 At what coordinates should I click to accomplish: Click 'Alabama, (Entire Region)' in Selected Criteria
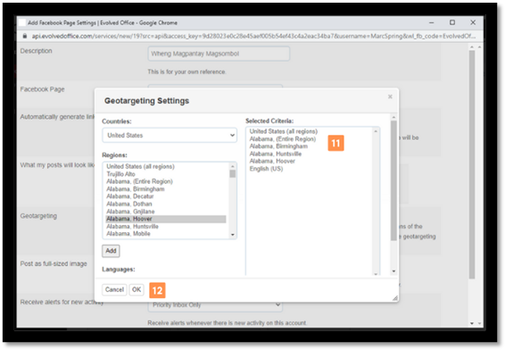click(283, 139)
